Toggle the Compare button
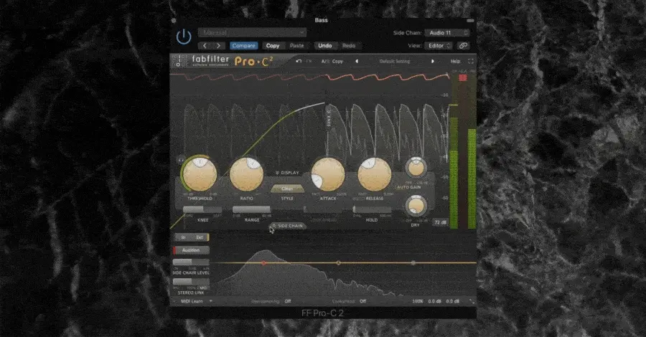646x337 pixels. coord(243,46)
